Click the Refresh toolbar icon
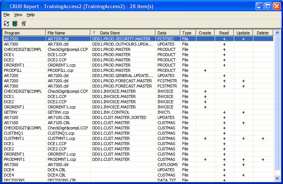Image resolution: width=283 pixels, height=184 pixels. coord(6,24)
